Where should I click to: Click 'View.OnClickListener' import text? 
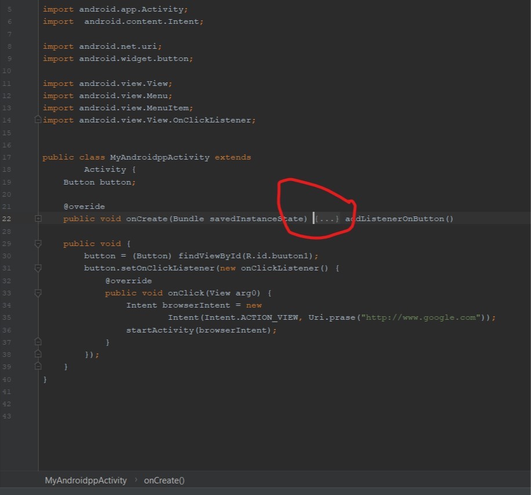point(199,120)
